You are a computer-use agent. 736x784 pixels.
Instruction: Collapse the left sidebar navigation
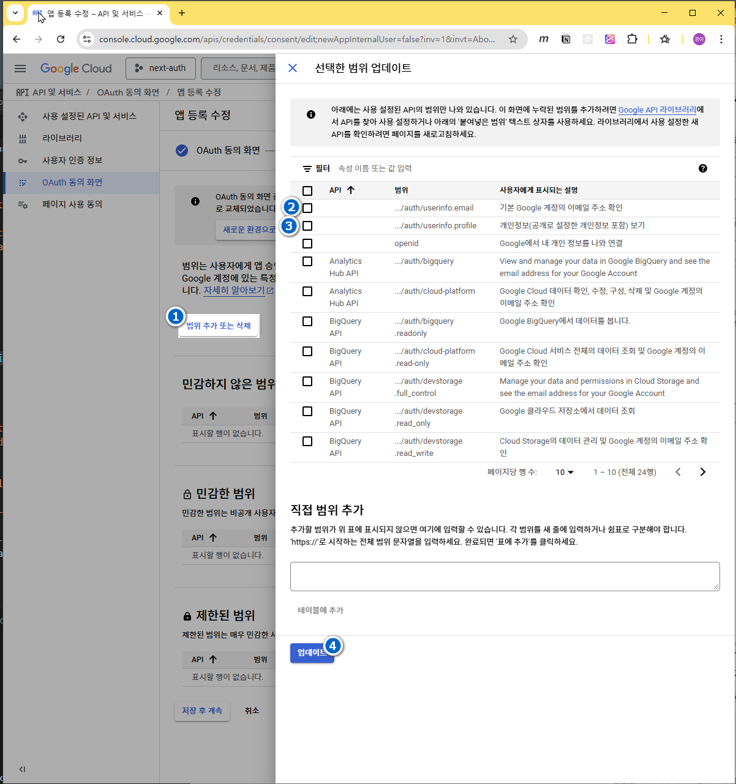pos(22,769)
